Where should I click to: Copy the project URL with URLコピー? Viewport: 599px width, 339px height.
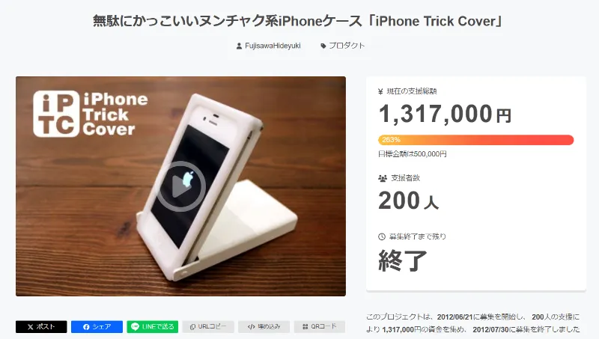coord(208,327)
